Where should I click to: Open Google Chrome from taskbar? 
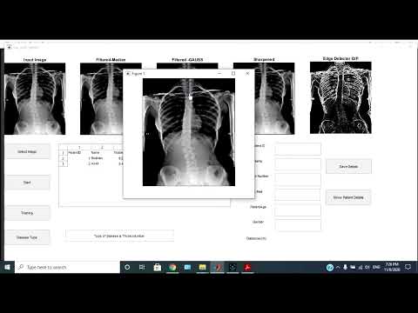point(172,267)
